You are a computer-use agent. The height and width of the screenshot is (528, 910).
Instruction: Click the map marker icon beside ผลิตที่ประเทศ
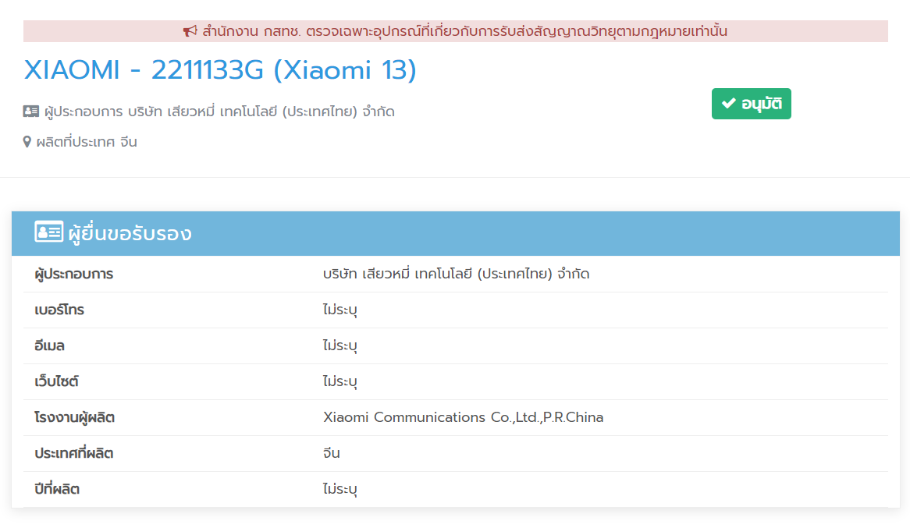pos(27,142)
